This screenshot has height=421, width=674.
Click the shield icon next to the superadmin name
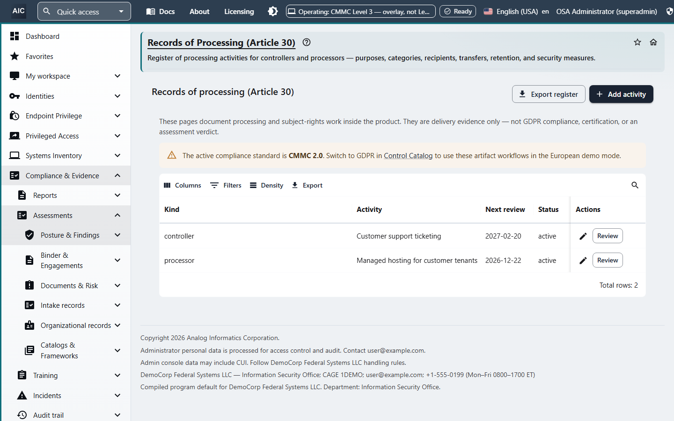coord(670,11)
